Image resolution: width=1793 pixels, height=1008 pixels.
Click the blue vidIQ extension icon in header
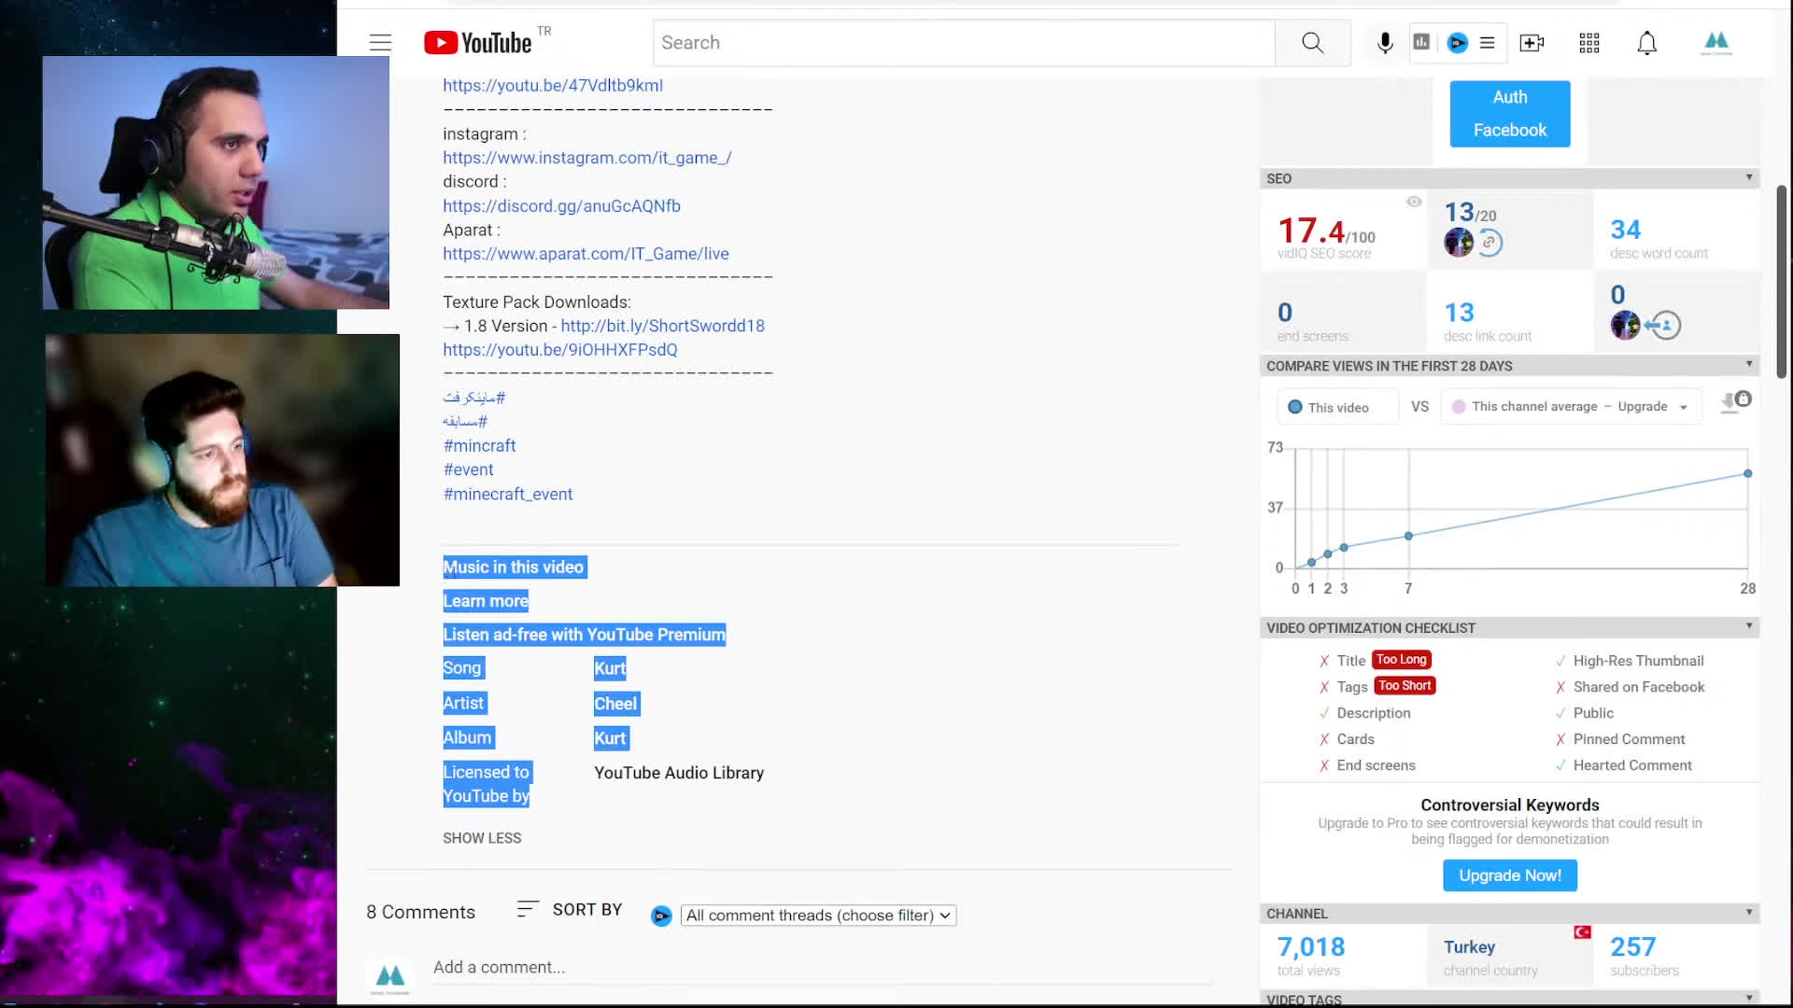click(1457, 43)
